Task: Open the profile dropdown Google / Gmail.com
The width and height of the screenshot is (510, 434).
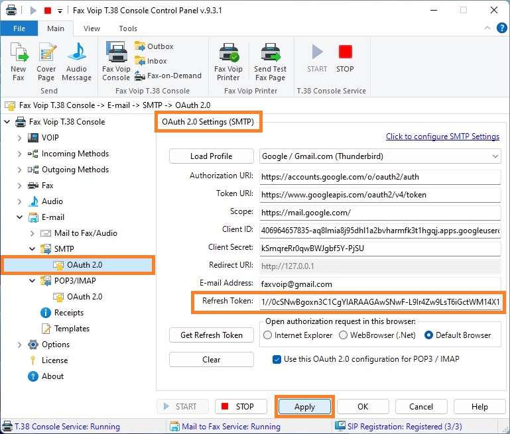Action: coord(380,156)
